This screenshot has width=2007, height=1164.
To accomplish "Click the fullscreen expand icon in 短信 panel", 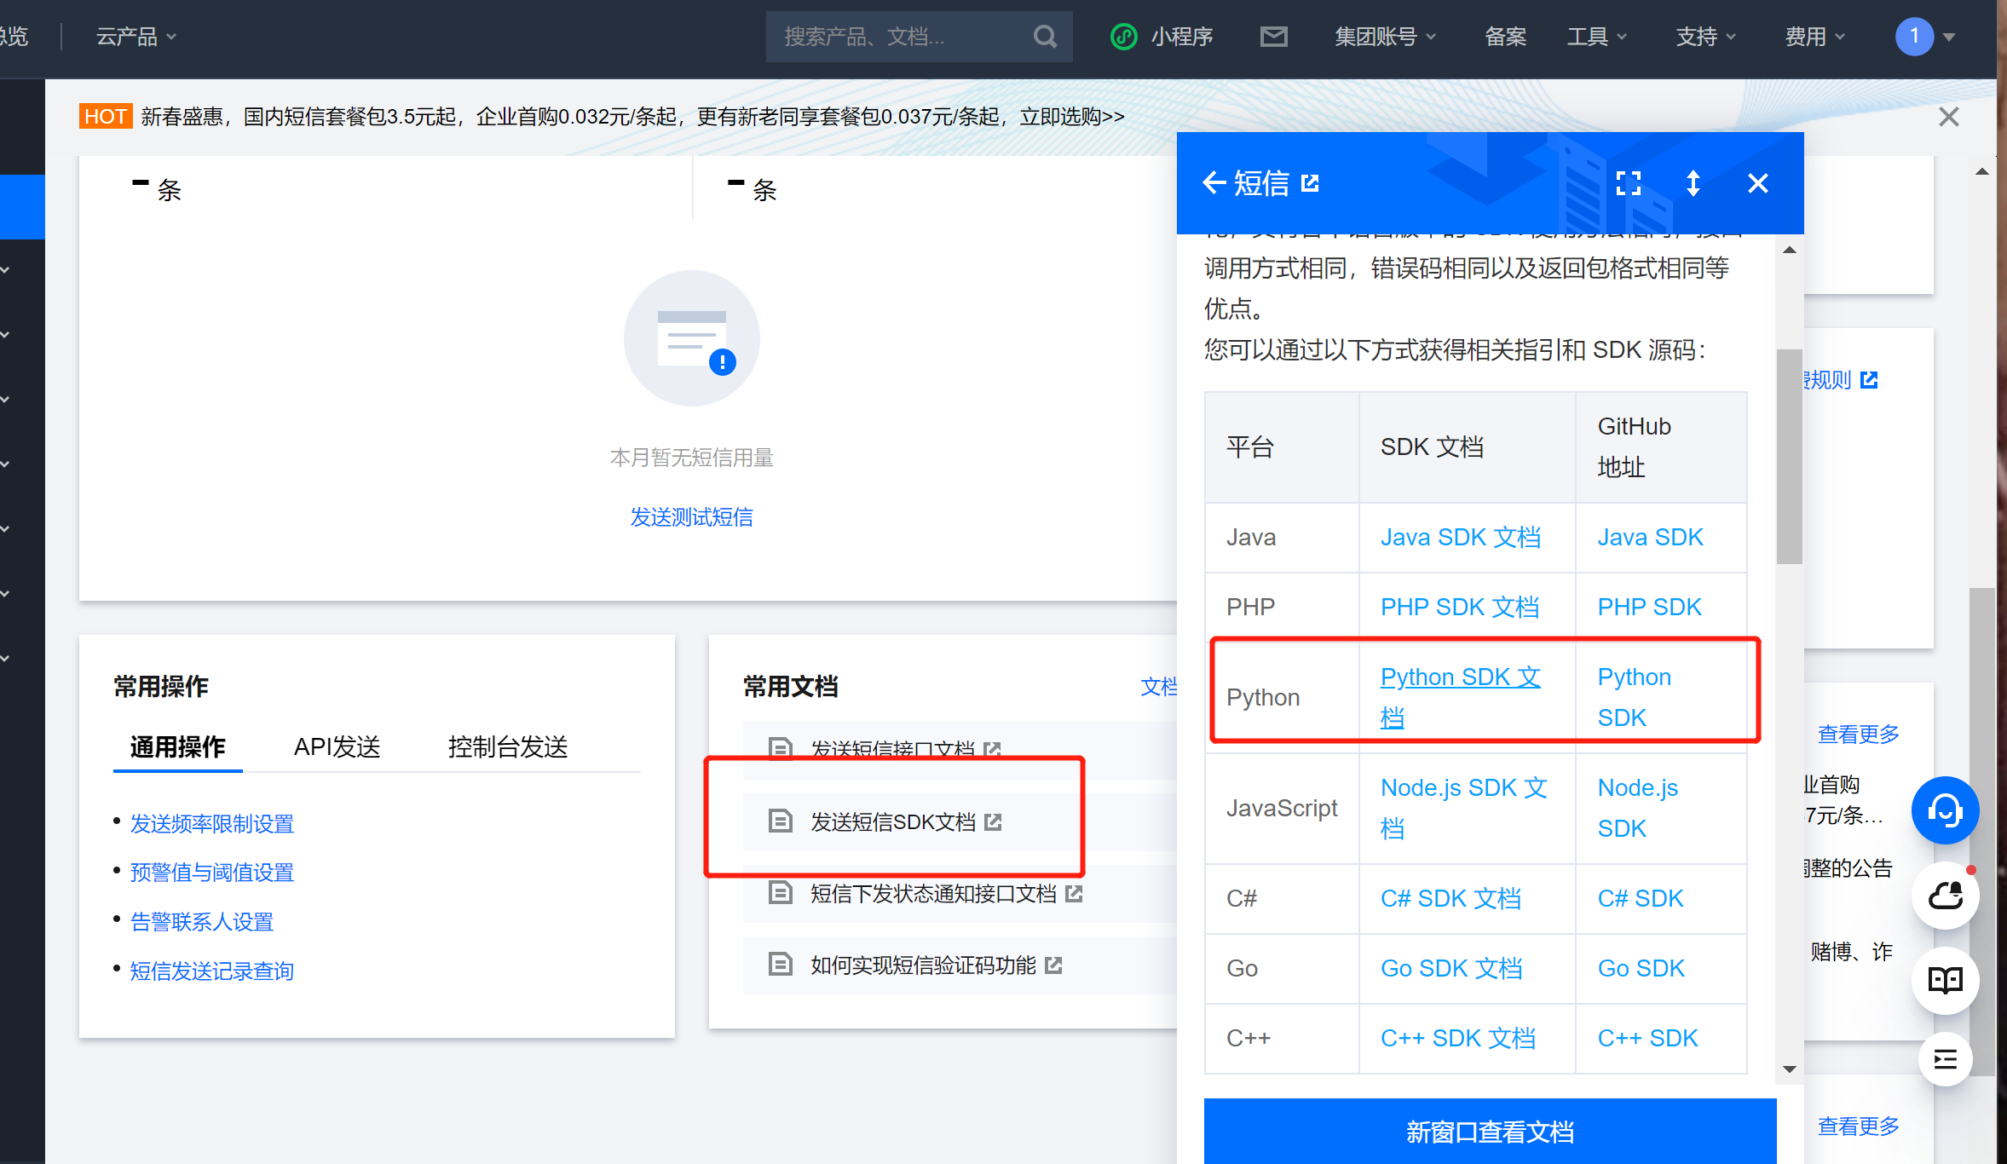I will point(1628,183).
